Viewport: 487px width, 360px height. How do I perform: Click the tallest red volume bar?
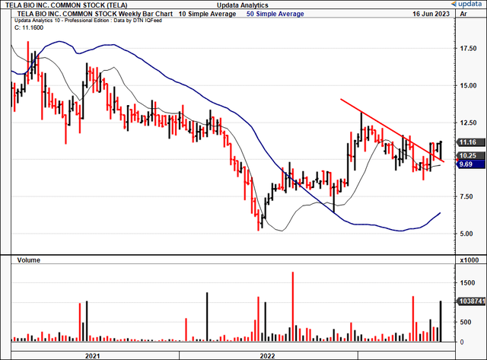(292, 307)
